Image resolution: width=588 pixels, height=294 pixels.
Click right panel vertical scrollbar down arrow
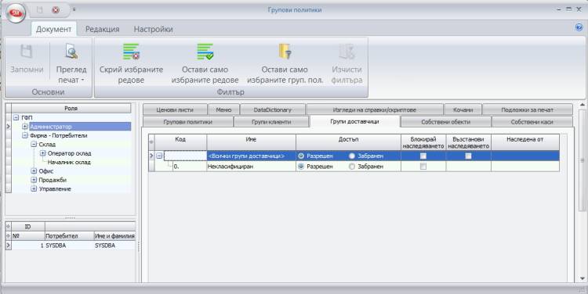583,278
